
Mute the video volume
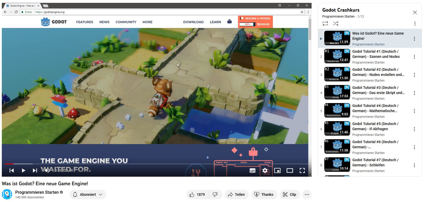(47, 170)
